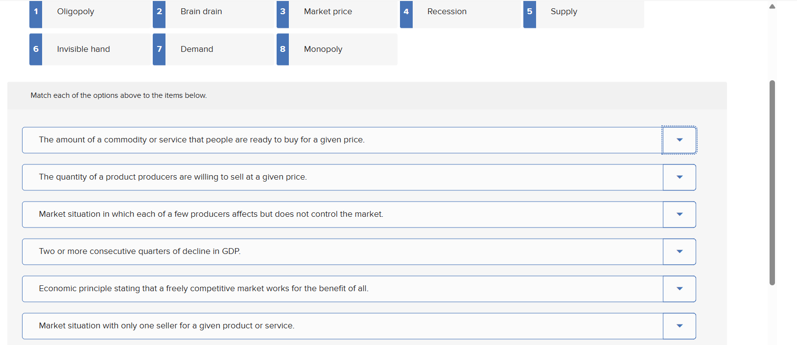Click the vertical scrollbar thumb
797x345 pixels.
[x=772, y=182]
